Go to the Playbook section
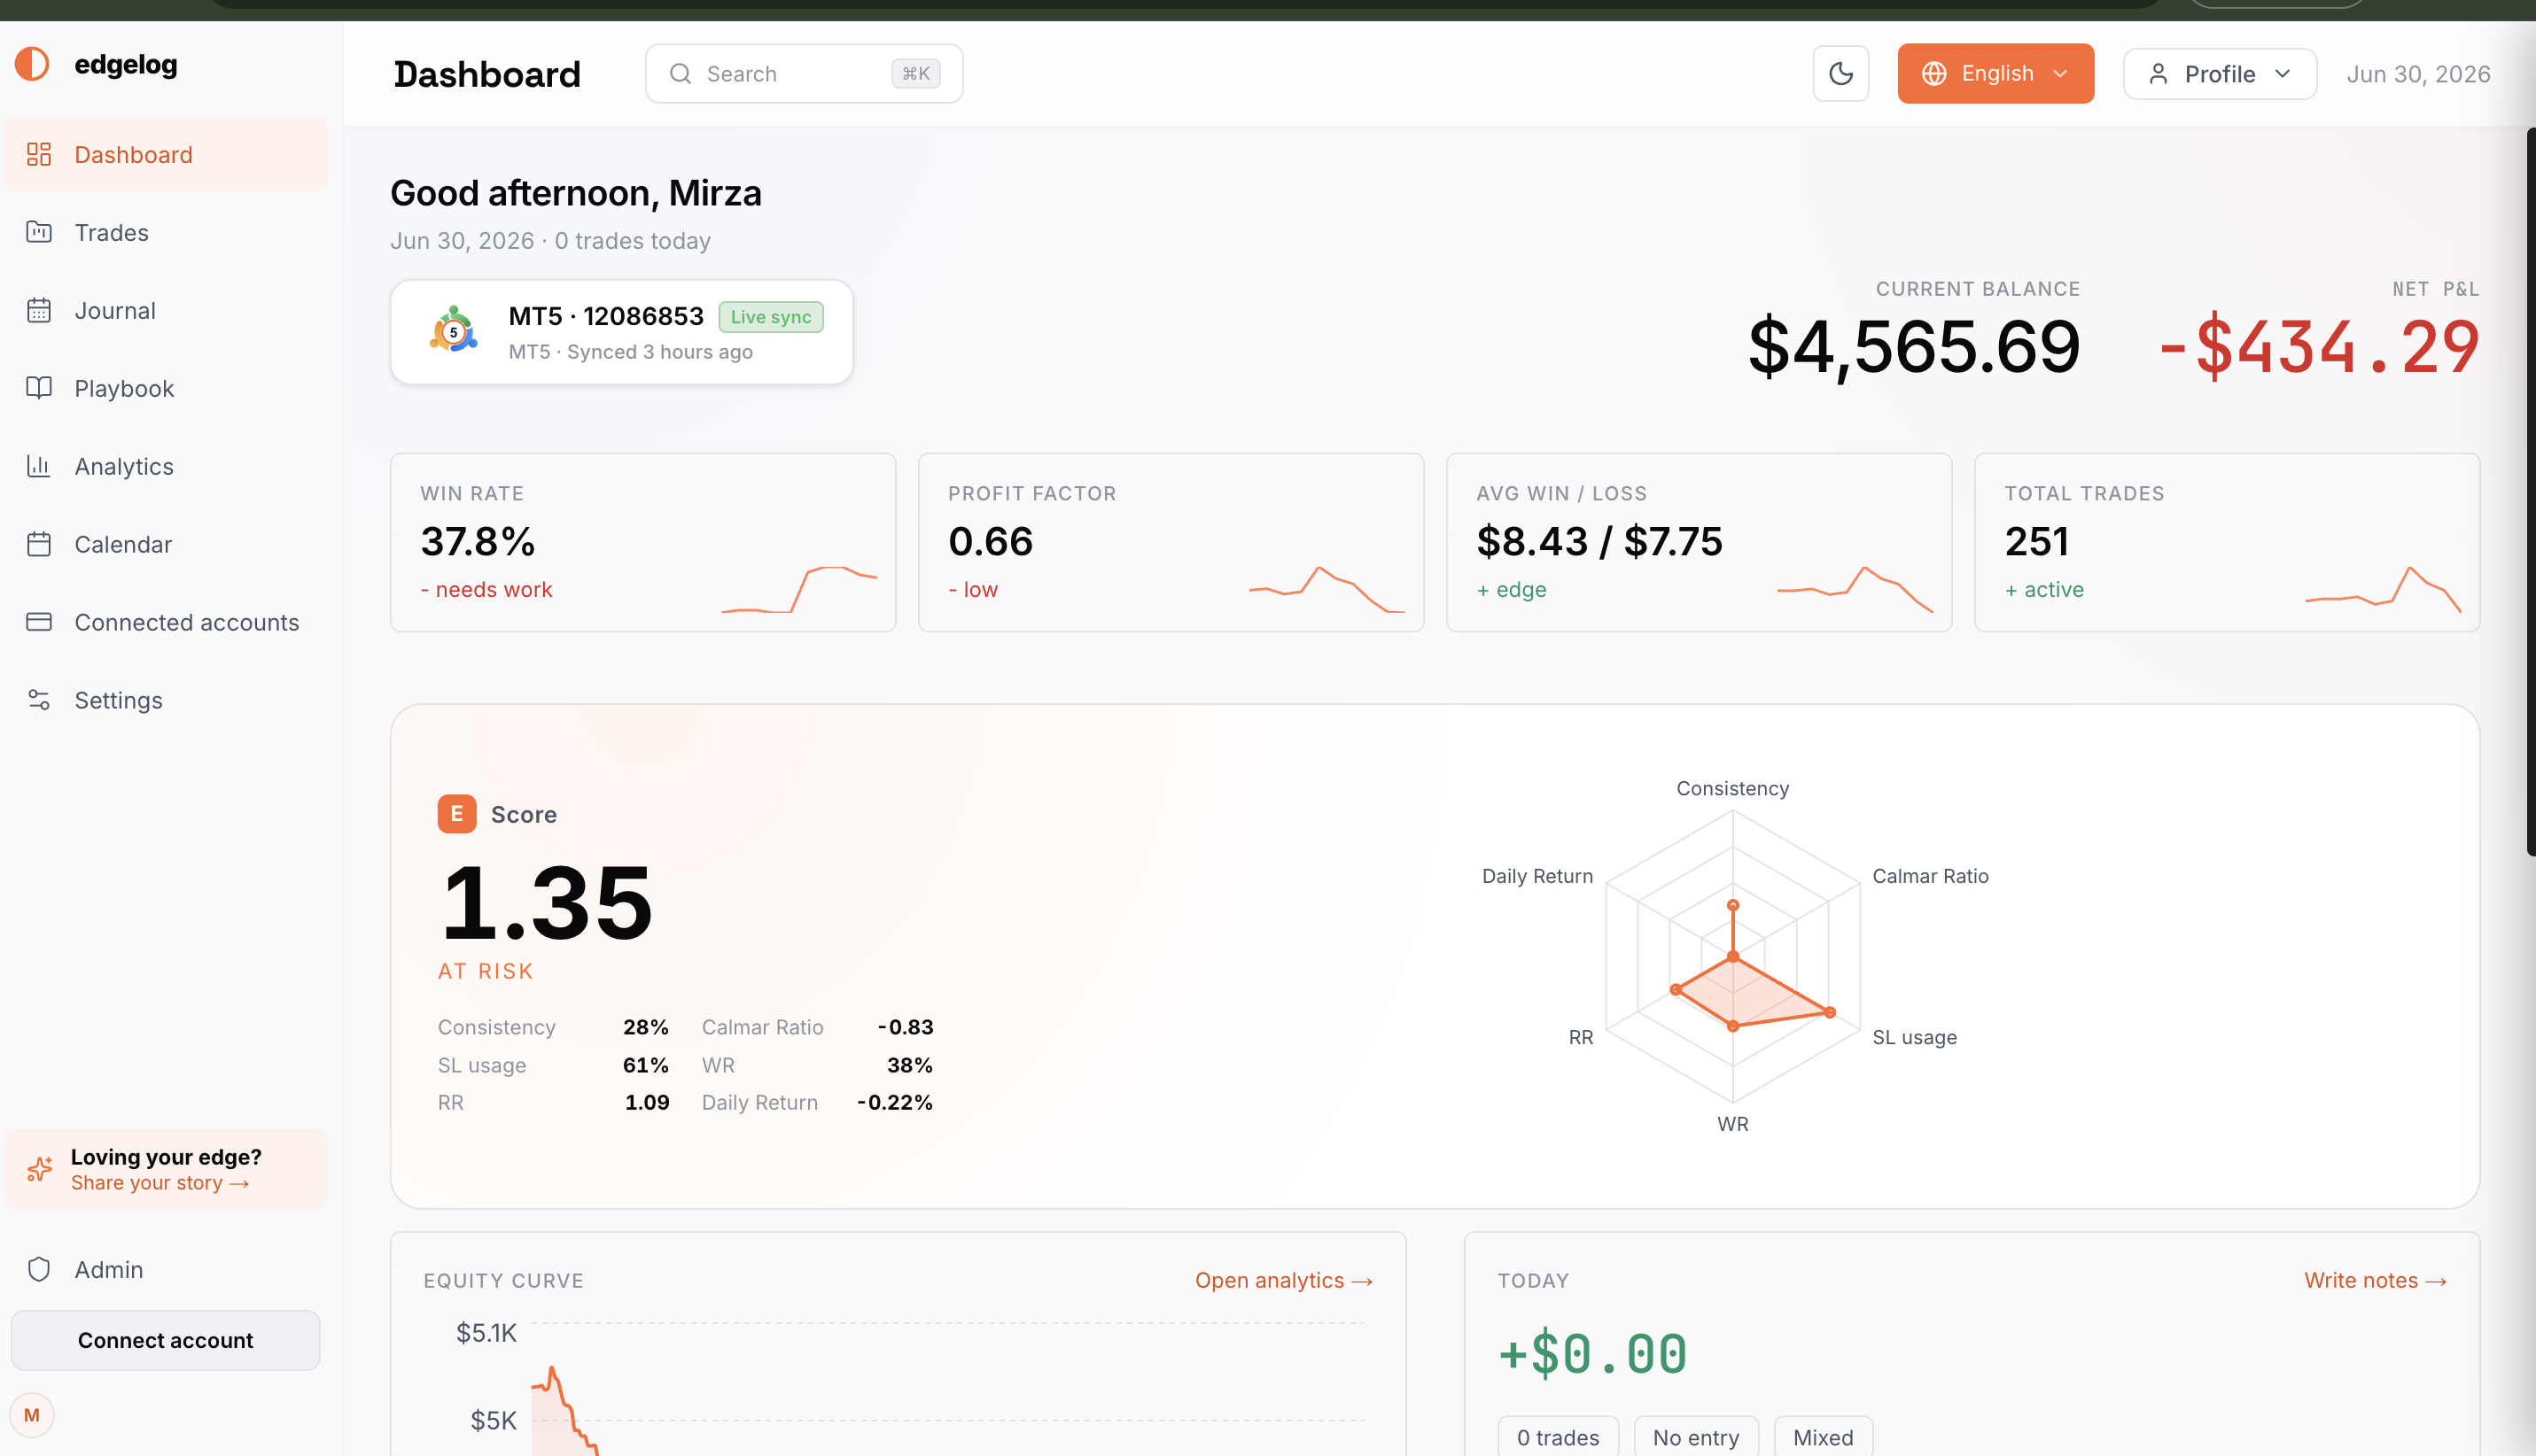This screenshot has height=1456, width=2536. point(166,388)
